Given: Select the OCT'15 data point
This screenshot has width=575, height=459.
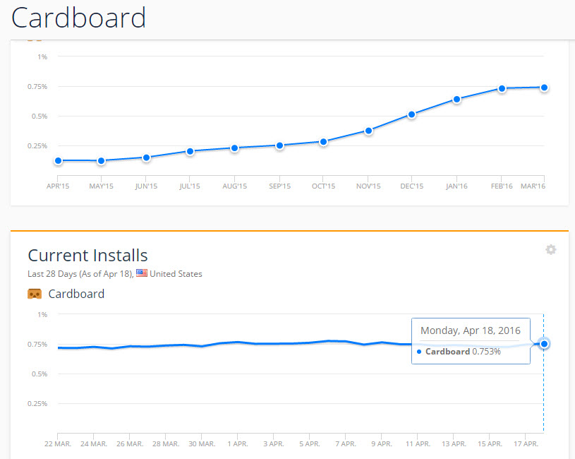Looking at the screenshot, I should [x=323, y=142].
